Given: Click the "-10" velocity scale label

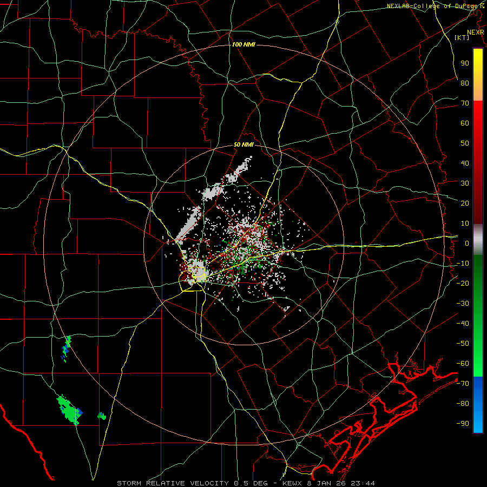Looking at the screenshot, I should (463, 264).
